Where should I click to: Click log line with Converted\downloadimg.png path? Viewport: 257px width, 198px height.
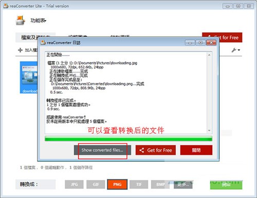tap(98, 84)
